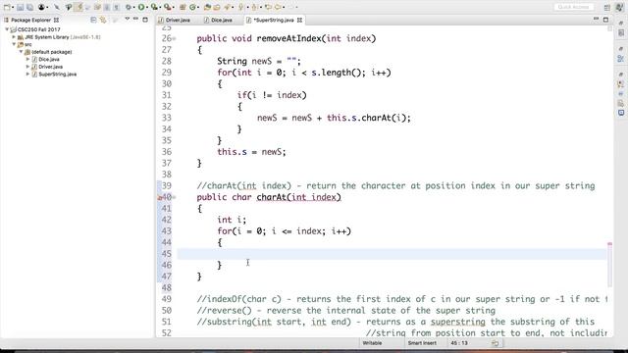Screen dimensions: 628x353
Task: Jump to Next Annotation arrow icon
Action: point(241,7)
